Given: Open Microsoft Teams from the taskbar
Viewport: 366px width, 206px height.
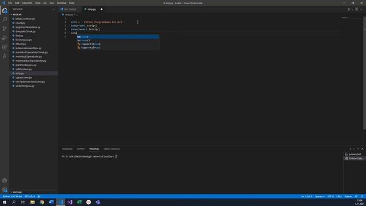Looking at the screenshot, I should click(98, 202).
